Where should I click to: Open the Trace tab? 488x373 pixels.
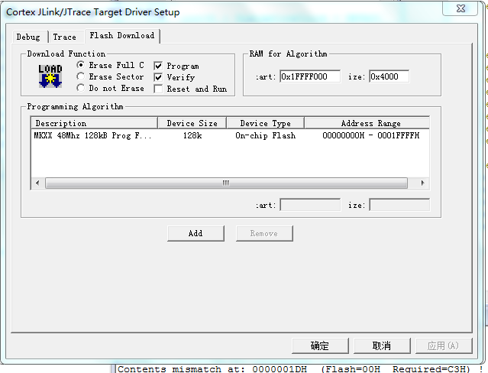point(65,37)
